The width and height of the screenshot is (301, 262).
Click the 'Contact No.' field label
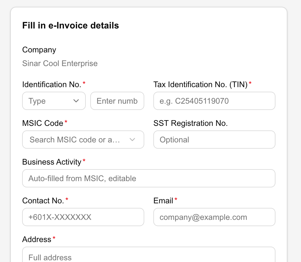click(x=43, y=200)
